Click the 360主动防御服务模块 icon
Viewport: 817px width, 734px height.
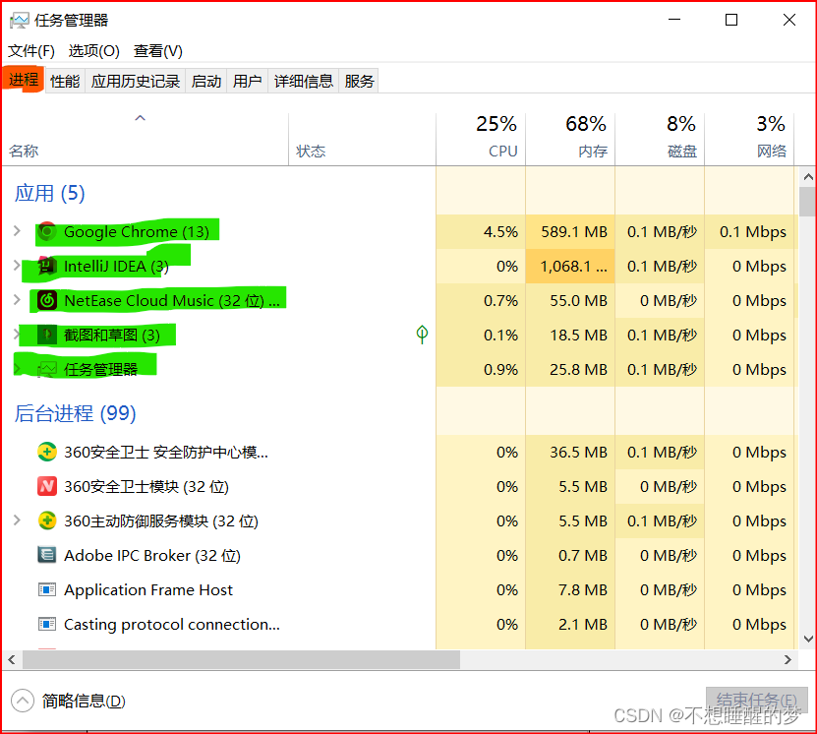coord(47,520)
